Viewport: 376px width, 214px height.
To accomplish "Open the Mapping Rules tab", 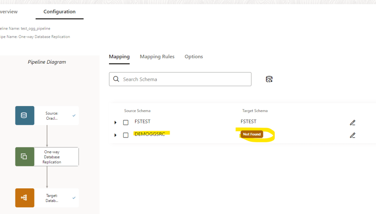I will 157,57.
